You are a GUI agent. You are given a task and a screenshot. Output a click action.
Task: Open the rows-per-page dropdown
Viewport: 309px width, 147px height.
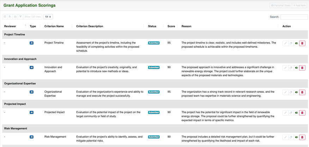coord(48,17)
